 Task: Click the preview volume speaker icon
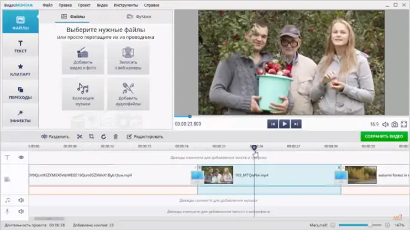click(x=385, y=125)
